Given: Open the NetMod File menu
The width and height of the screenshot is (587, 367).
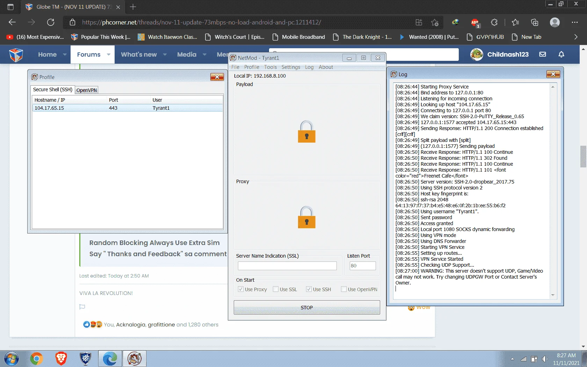Looking at the screenshot, I should [235, 67].
